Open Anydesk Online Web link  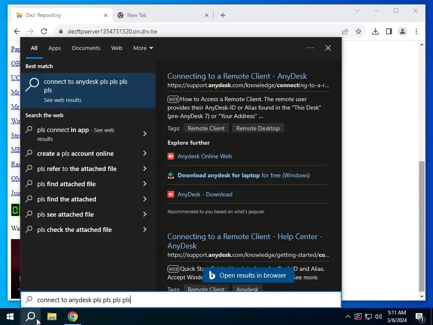click(x=204, y=156)
